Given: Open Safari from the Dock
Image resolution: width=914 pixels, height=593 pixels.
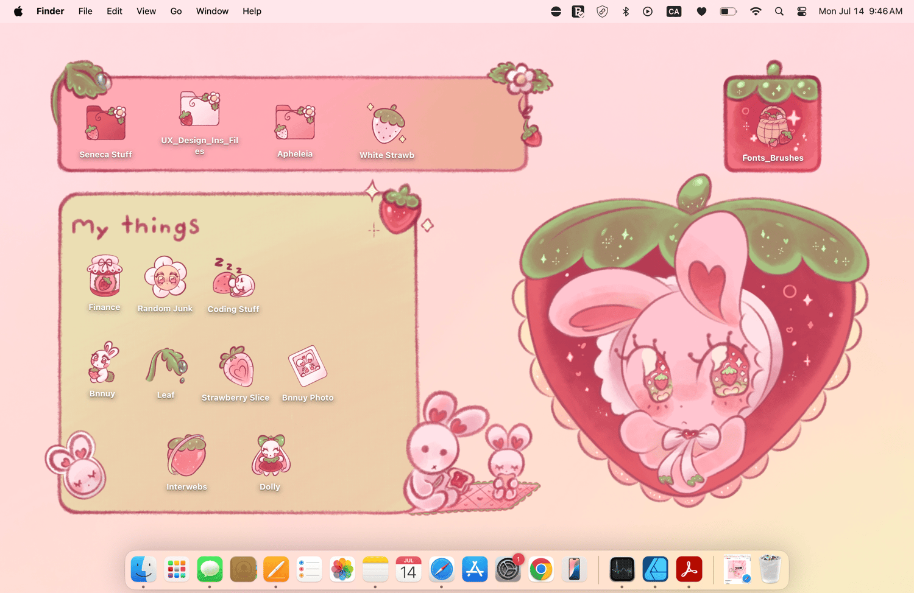Looking at the screenshot, I should [441, 569].
